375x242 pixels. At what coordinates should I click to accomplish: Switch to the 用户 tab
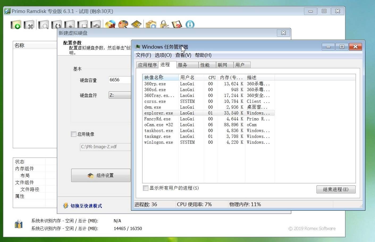tap(242, 65)
